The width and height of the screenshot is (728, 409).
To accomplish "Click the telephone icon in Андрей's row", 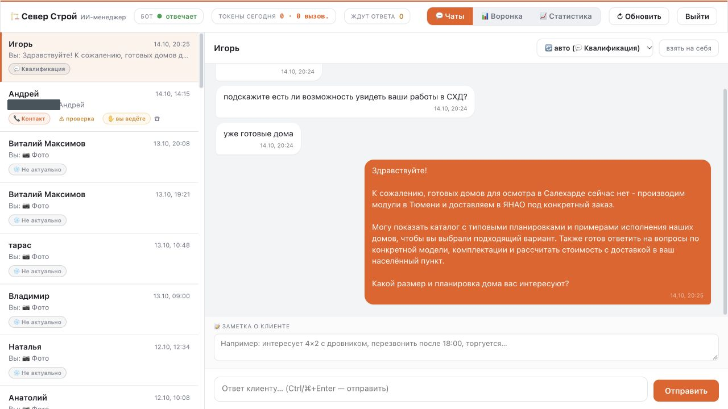I will click(158, 119).
